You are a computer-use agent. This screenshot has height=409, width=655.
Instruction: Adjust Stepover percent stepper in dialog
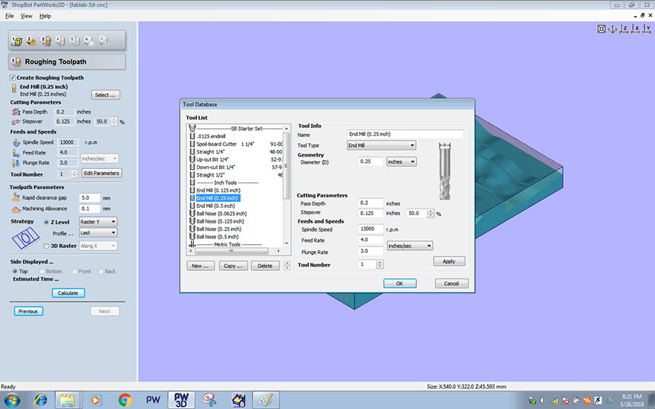(x=431, y=213)
